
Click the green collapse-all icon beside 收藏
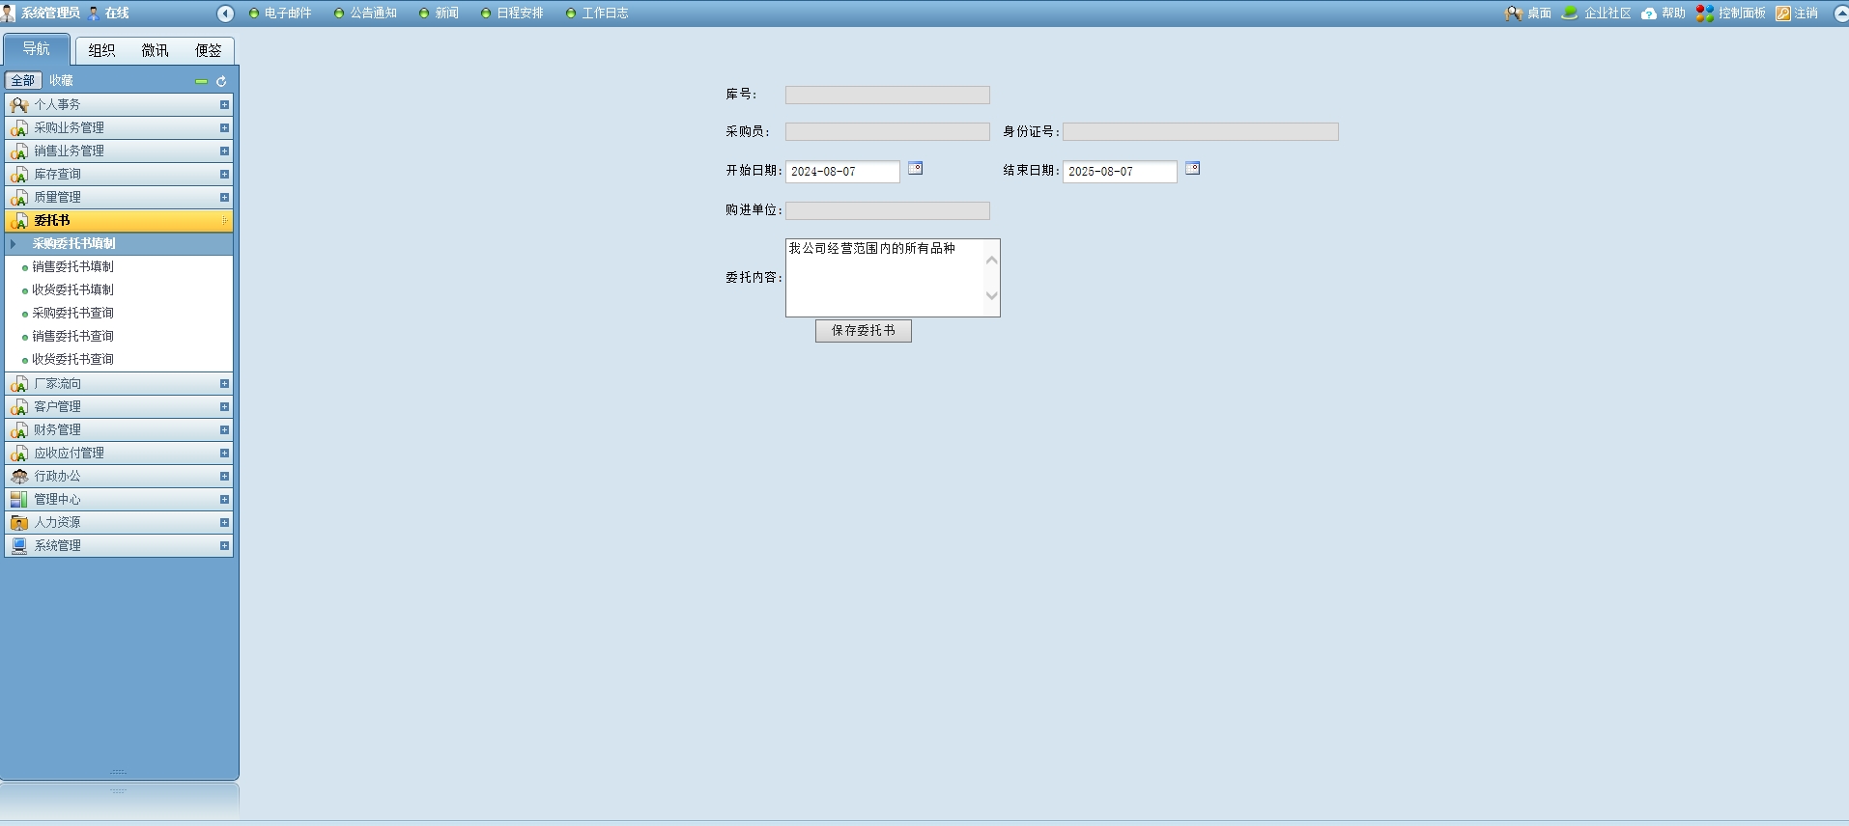point(201,82)
